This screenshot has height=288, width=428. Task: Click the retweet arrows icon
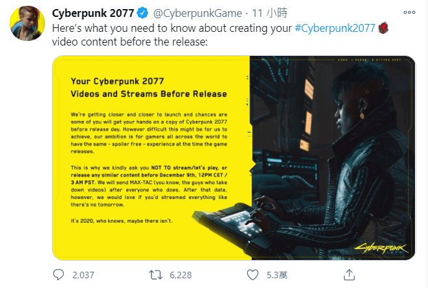pyautogui.click(x=155, y=274)
